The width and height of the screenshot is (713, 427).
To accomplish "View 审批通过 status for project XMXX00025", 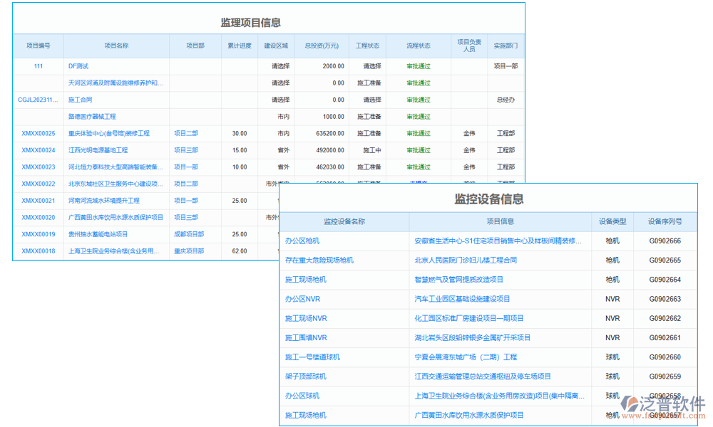I will pos(419,133).
